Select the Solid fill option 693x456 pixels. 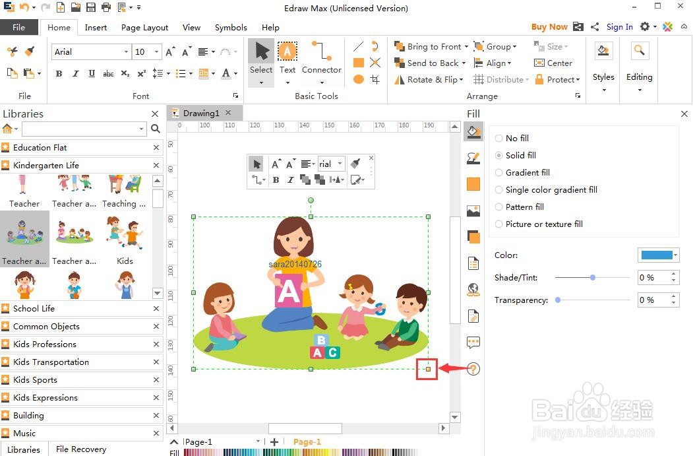point(516,155)
